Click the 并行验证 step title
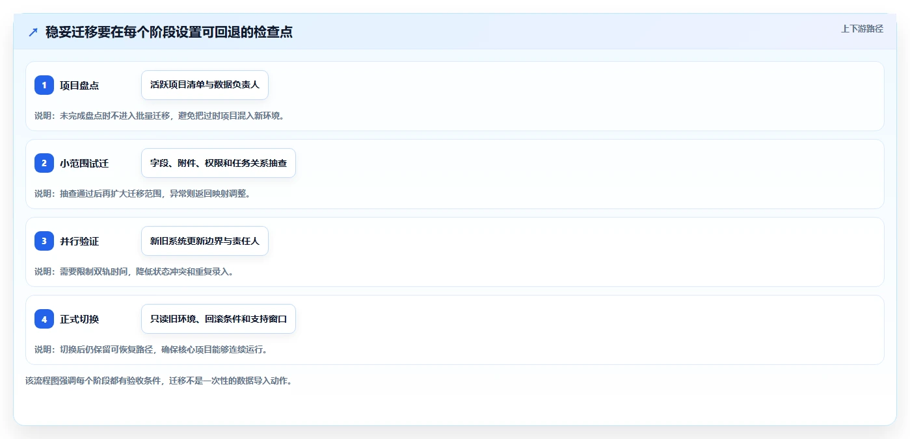Screen dimensions: 910x439 click(x=79, y=241)
